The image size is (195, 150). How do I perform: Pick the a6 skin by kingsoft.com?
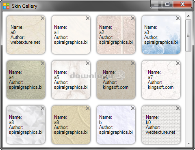tap(116, 80)
